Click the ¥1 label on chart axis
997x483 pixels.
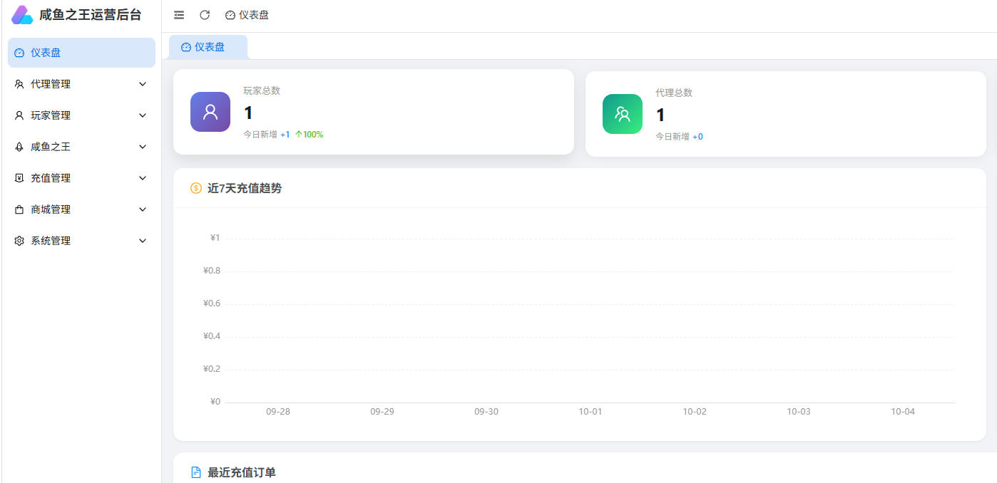[215, 238]
